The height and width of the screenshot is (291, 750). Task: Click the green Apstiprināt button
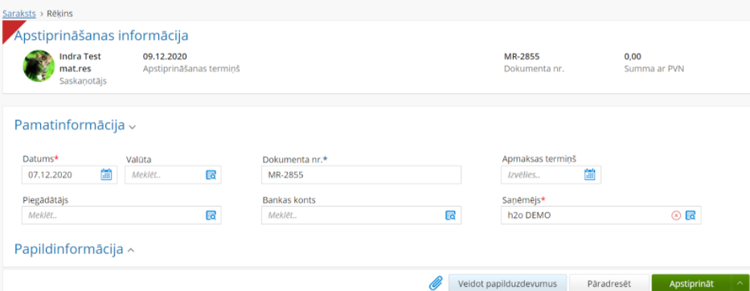(691, 283)
